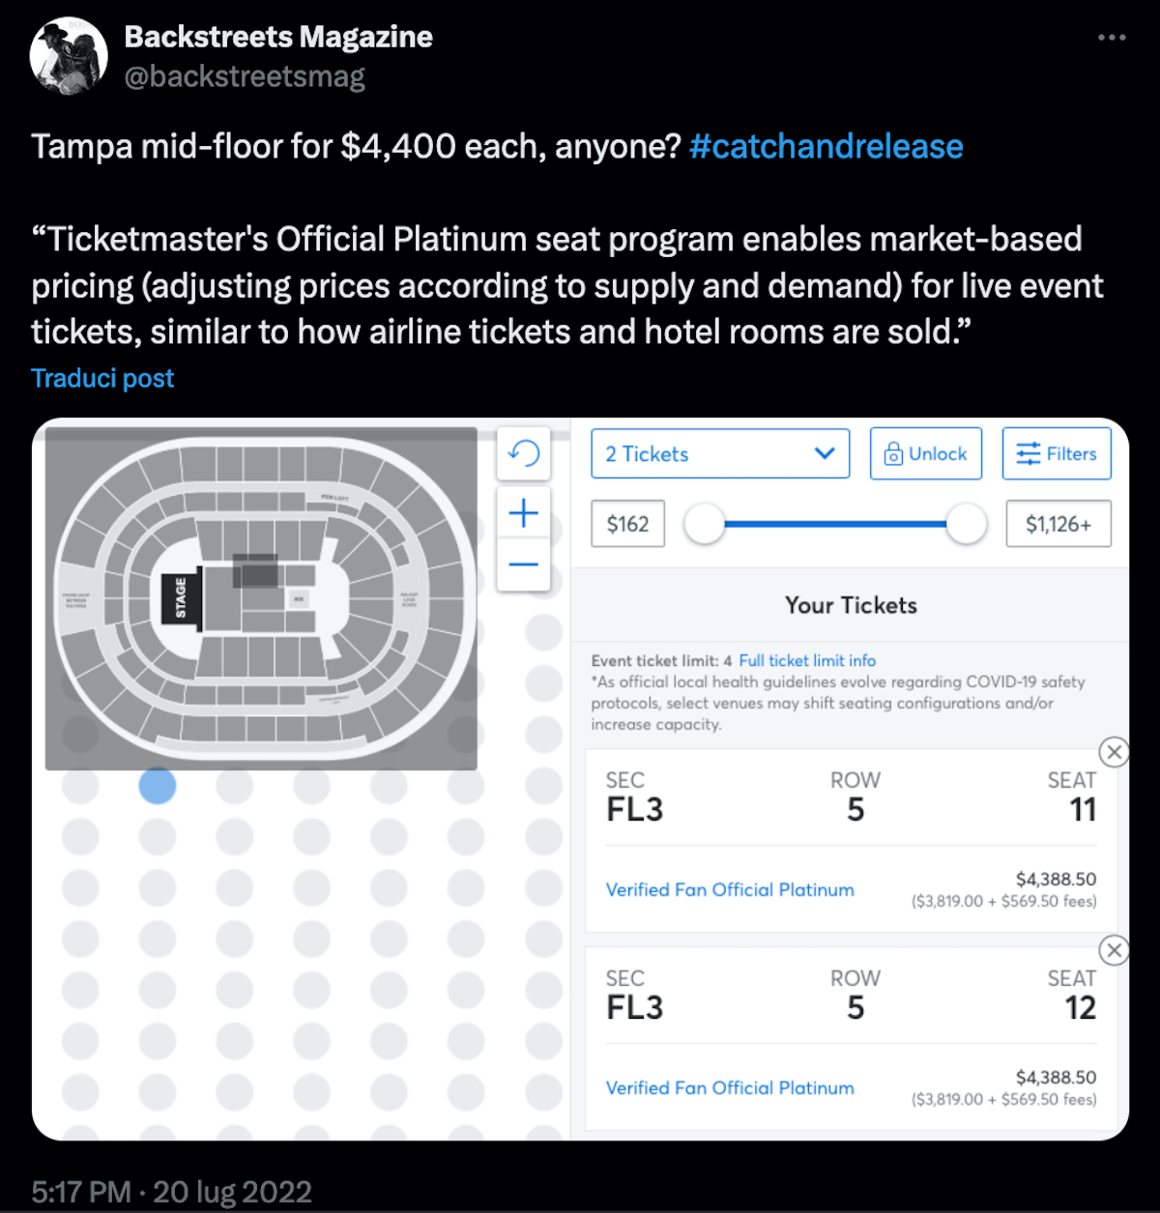Click the $1,126+ maximum price field
1160x1213 pixels.
[x=1058, y=524]
